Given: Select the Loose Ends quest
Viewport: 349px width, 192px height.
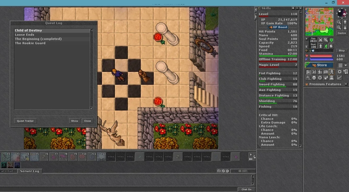Looking at the screenshot, I should (x=52, y=35).
